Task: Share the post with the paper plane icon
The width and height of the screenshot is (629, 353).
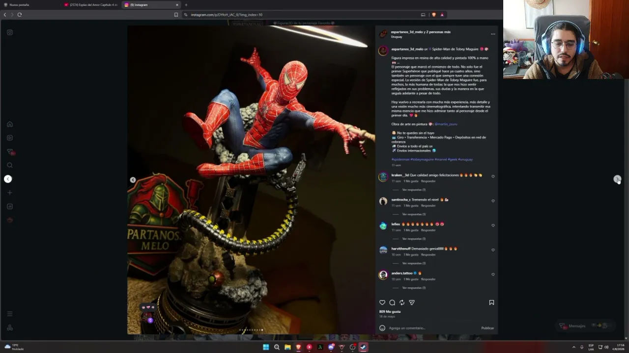Action: 412,303
